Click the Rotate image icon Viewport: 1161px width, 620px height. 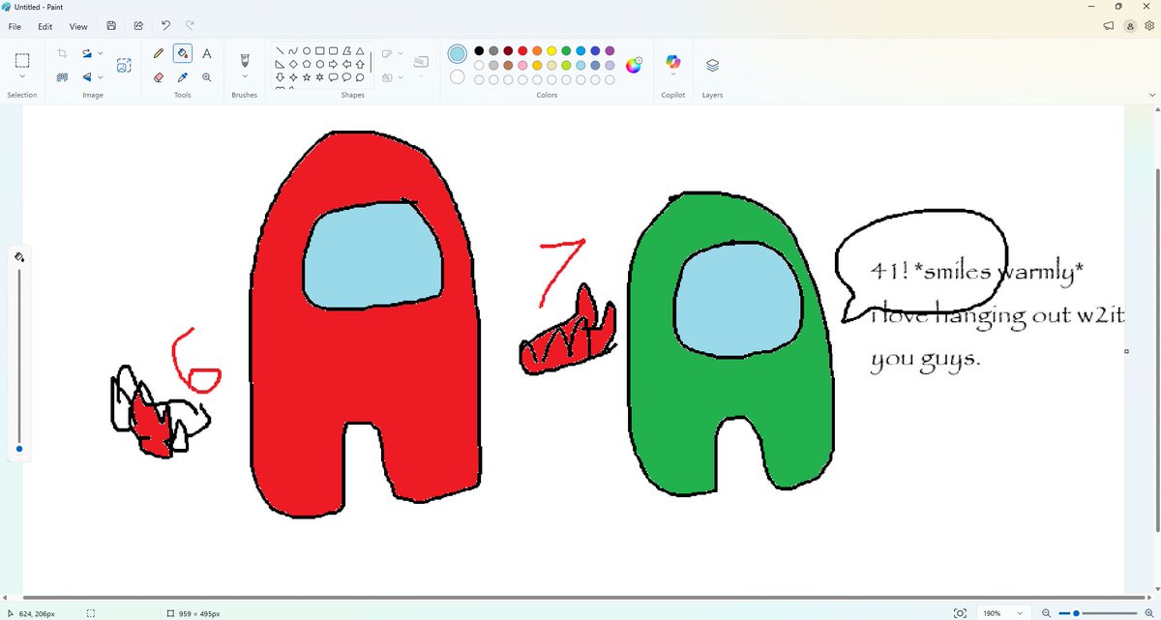click(x=87, y=54)
